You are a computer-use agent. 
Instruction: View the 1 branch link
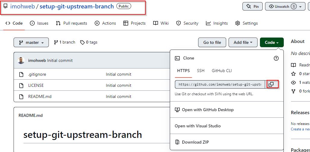(x=65, y=42)
